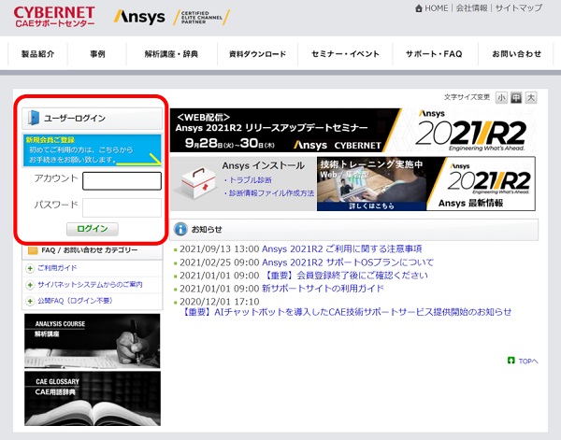Open the サイトマップ link
The image size is (561, 440).
click(x=518, y=7)
